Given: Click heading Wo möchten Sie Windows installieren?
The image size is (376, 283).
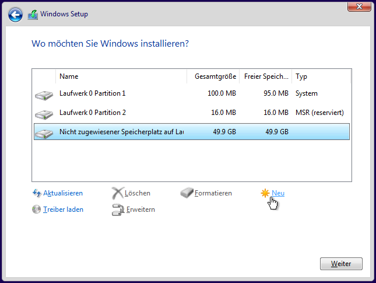Looking at the screenshot, I should click(110, 44).
